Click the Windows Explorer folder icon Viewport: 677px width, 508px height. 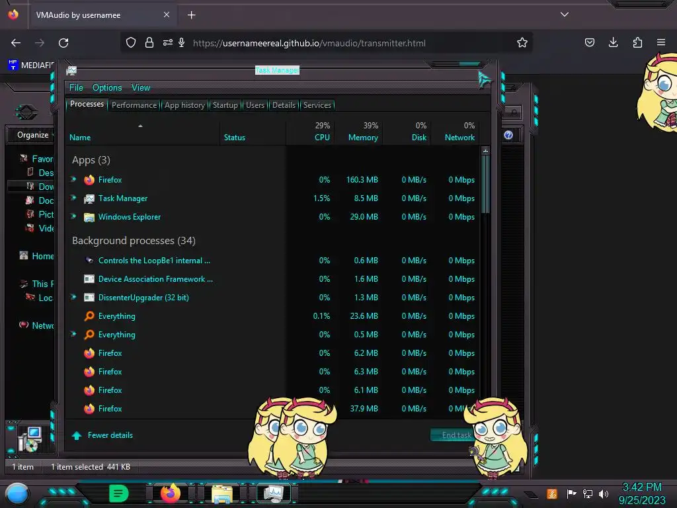pos(89,217)
